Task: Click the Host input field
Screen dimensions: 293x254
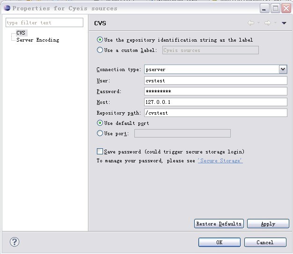Action: click(x=215, y=102)
